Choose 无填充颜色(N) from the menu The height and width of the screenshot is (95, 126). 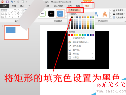tap(81, 38)
